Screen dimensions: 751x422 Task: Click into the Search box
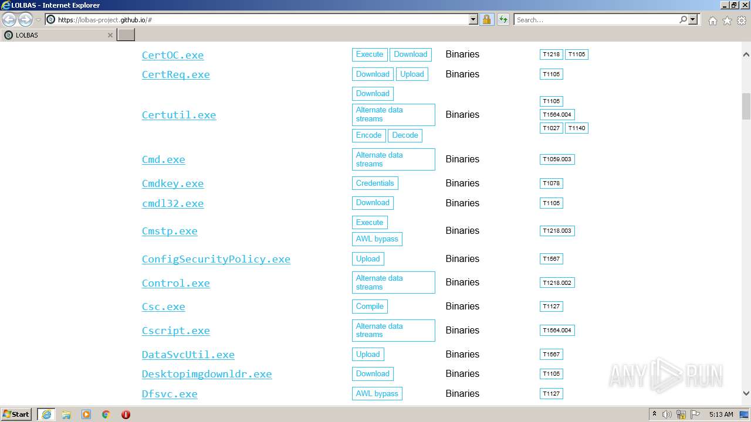pos(596,19)
